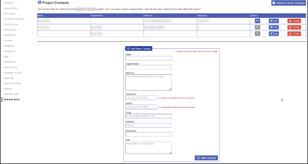Click the contact card icon in third row
The height and width of the screenshot is (164, 308).
(x=257, y=34)
